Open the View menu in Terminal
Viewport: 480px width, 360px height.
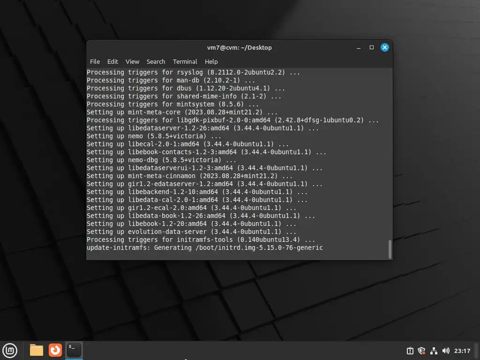point(133,61)
